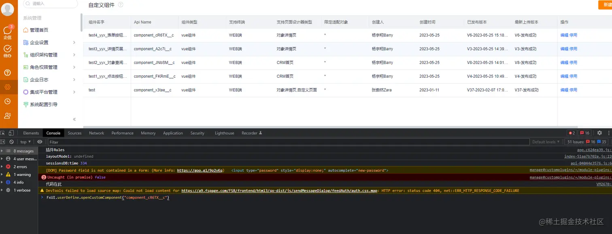
Task: Open the goo.gl/9p2vKq info link
Action: pyautogui.click(x=200, y=170)
